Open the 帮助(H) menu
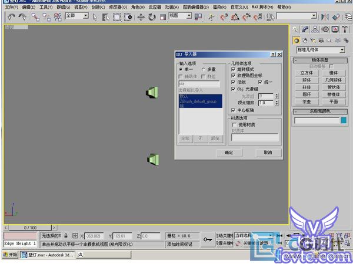 (x=284, y=7)
